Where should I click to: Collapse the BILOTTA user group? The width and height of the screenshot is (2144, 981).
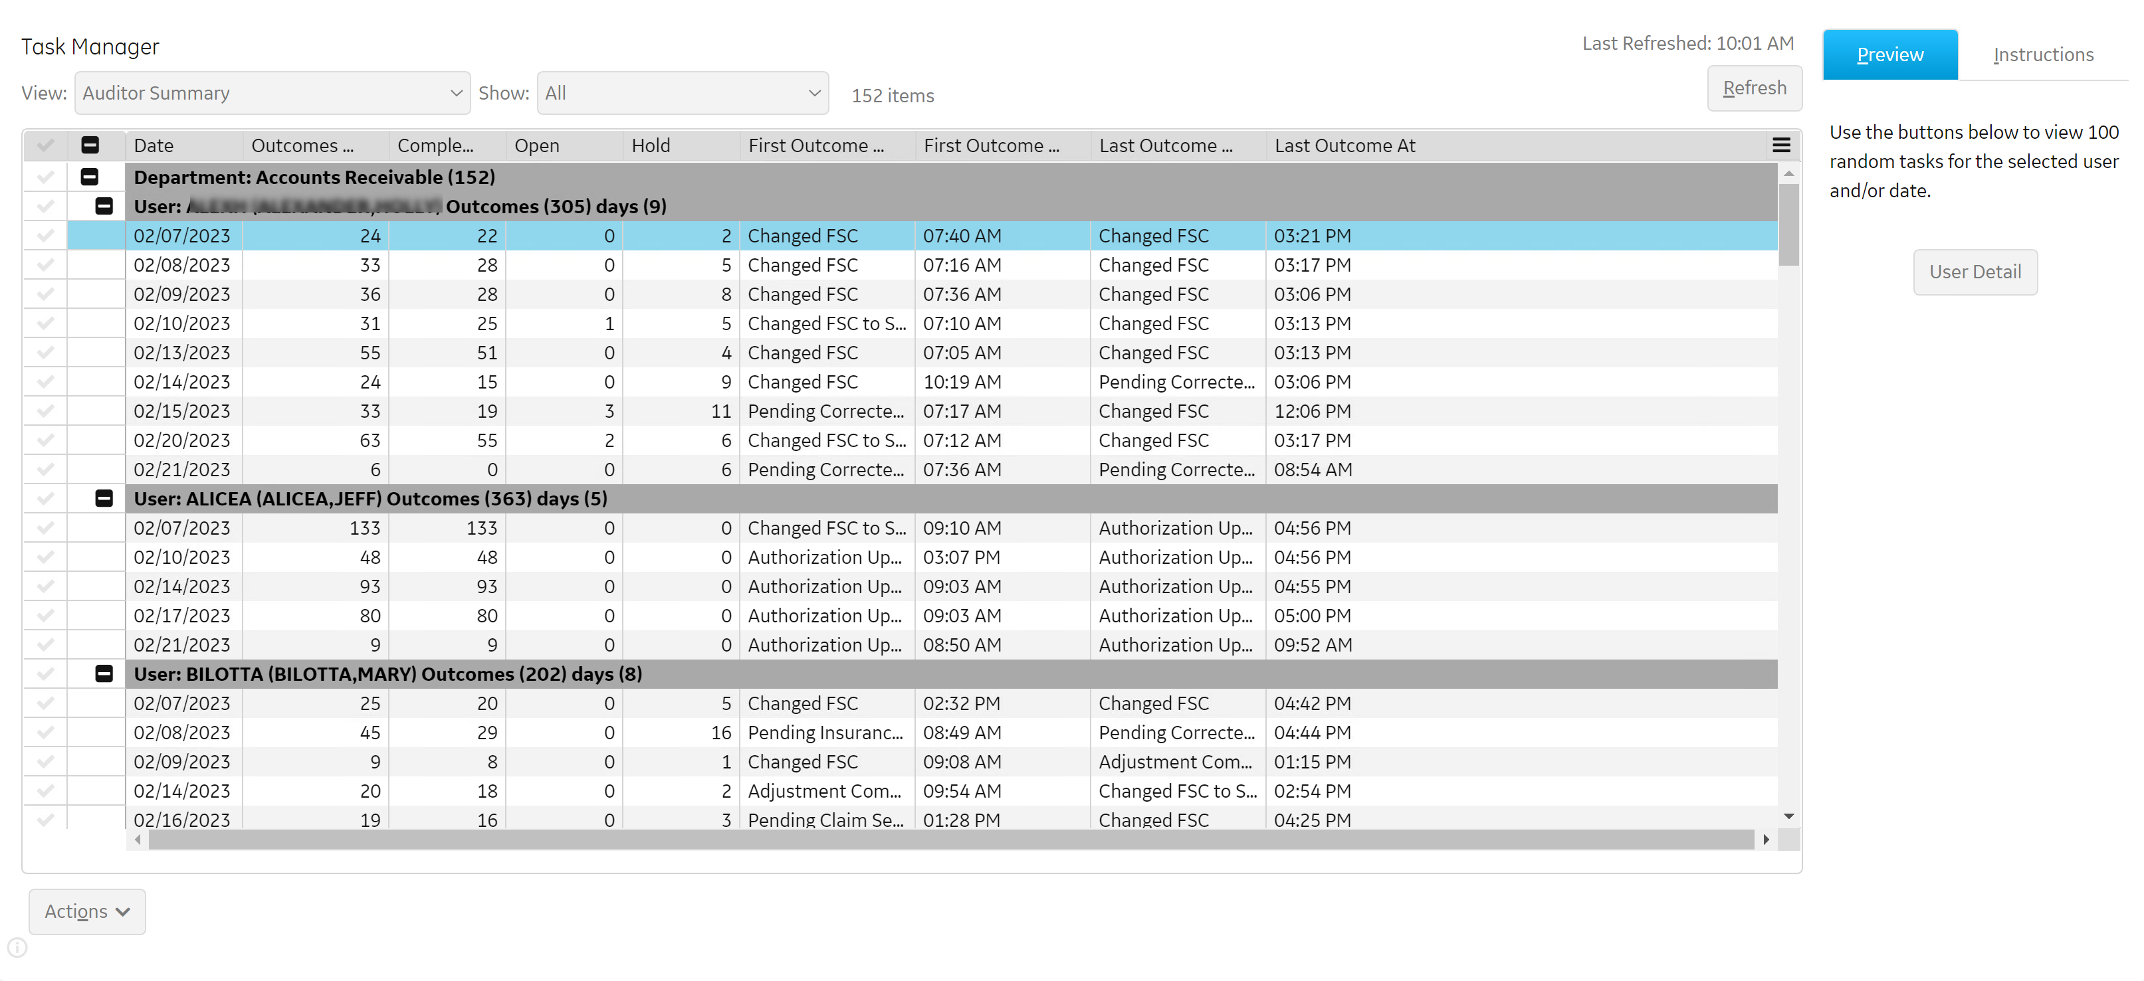pos(104,674)
